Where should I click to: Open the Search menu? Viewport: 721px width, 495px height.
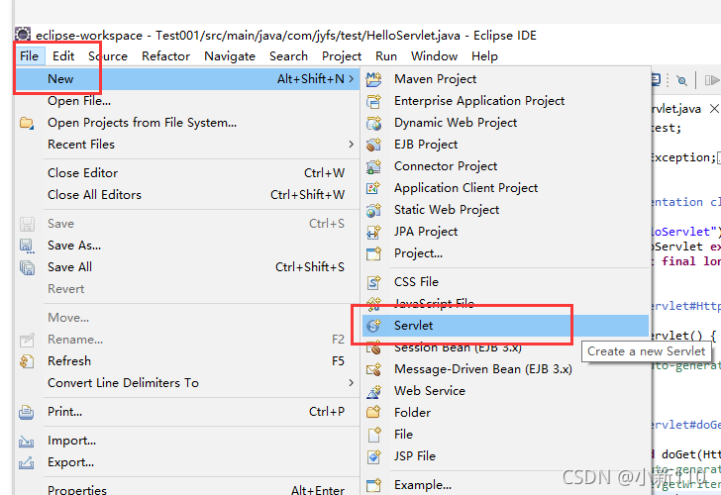coord(288,56)
